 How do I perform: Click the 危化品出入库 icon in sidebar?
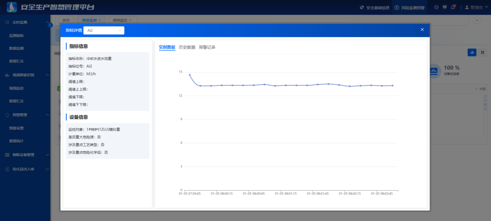click(7, 169)
